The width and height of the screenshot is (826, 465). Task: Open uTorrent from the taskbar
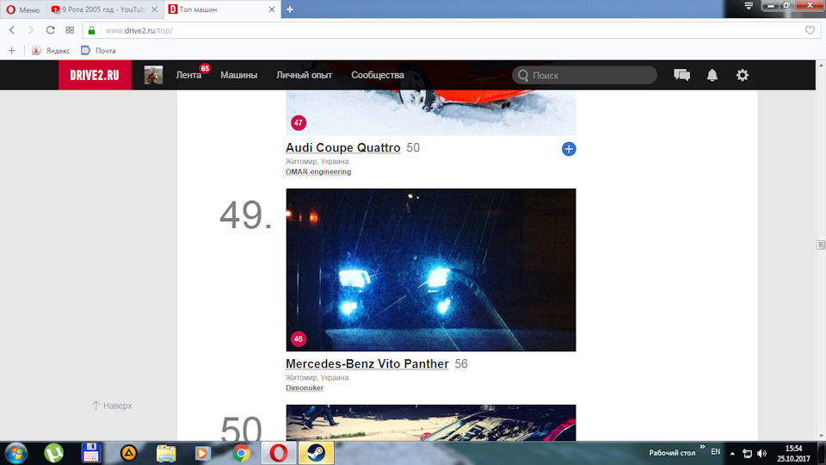pyautogui.click(x=53, y=454)
